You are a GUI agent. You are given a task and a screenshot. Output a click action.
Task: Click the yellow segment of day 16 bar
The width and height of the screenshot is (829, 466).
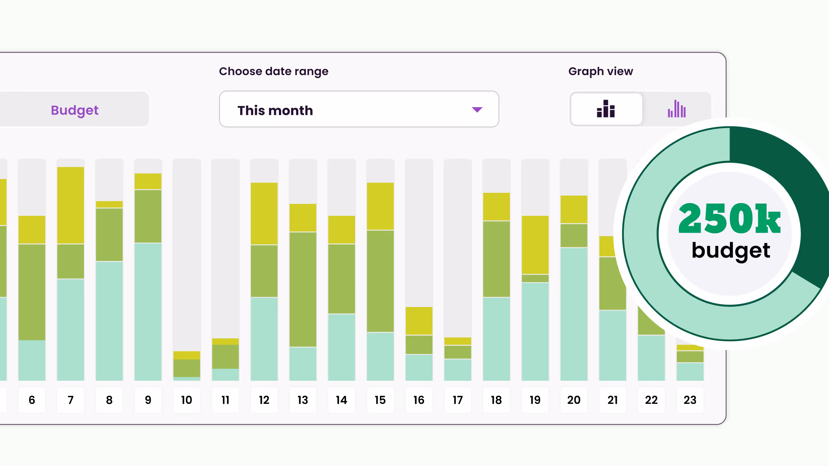[x=419, y=321]
